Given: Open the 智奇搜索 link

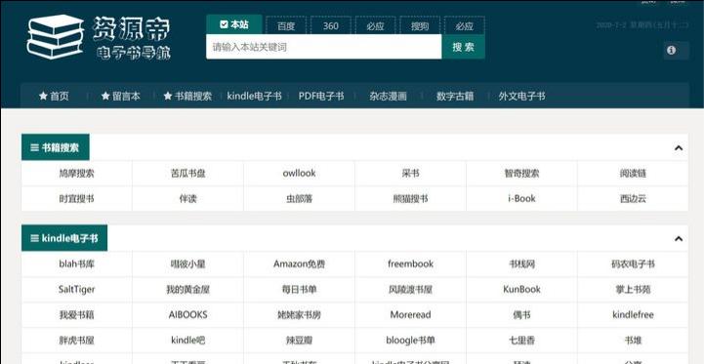Looking at the screenshot, I should click(x=521, y=174).
